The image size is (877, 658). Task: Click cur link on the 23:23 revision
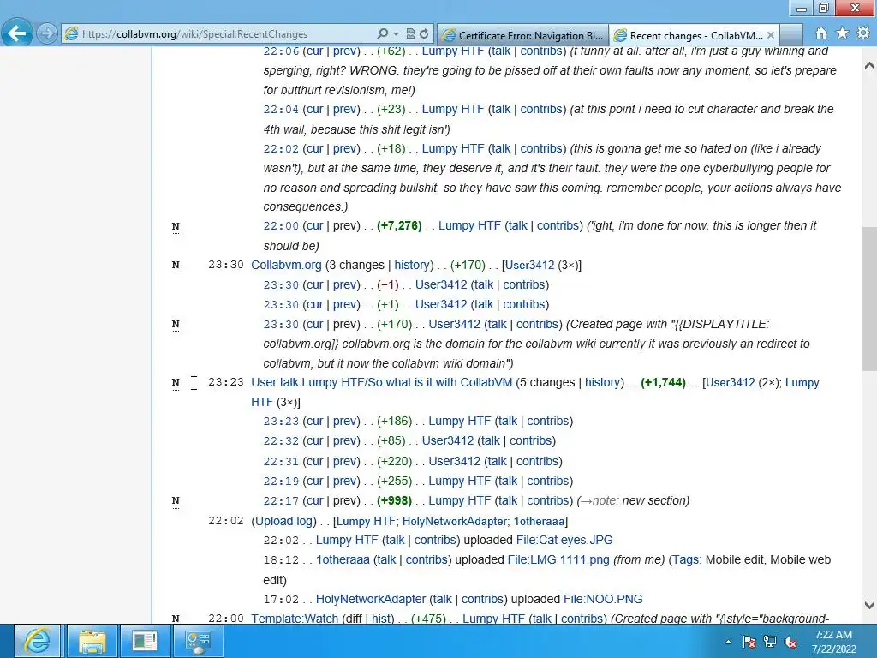(x=315, y=421)
